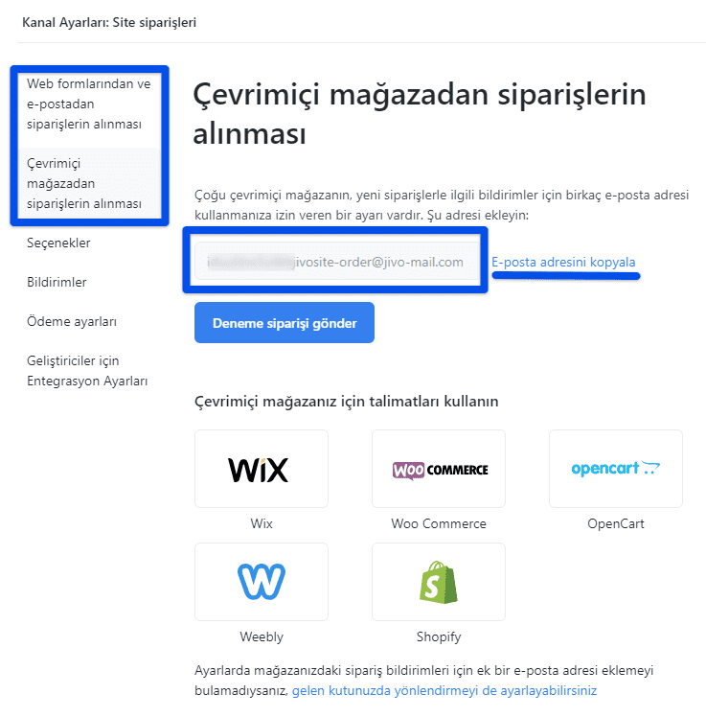Select the Shopify bag logo tile
This screenshot has height=717, width=706.
tap(439, 582)
